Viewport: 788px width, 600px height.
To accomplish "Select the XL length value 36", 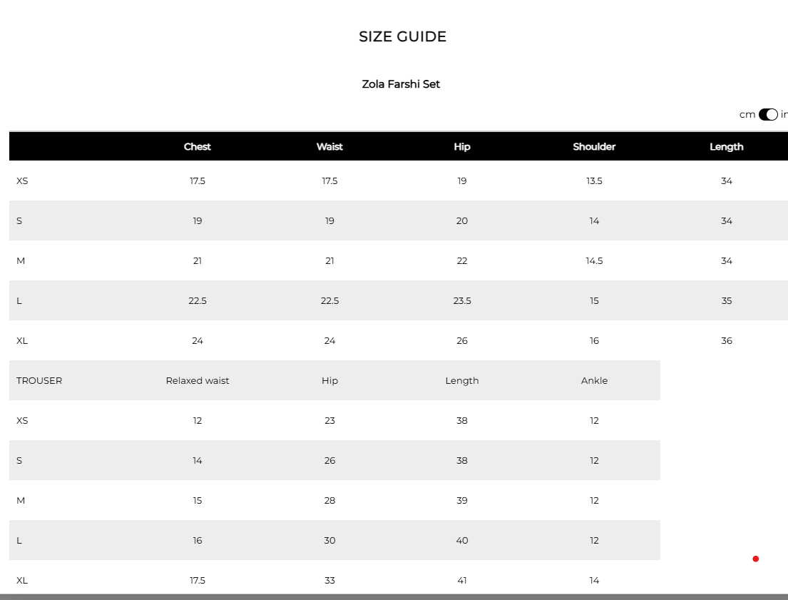I will tap(726, 341).
